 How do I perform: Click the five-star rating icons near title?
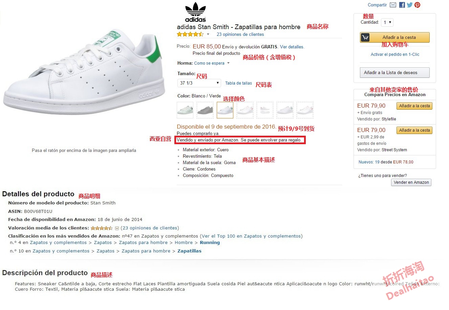(190, 35)
